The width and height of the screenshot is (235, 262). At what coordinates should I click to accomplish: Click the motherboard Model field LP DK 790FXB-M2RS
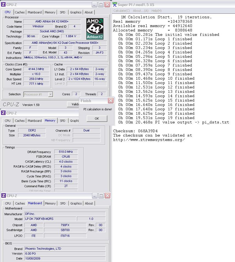pyautogui.click(x=51, y=219)
